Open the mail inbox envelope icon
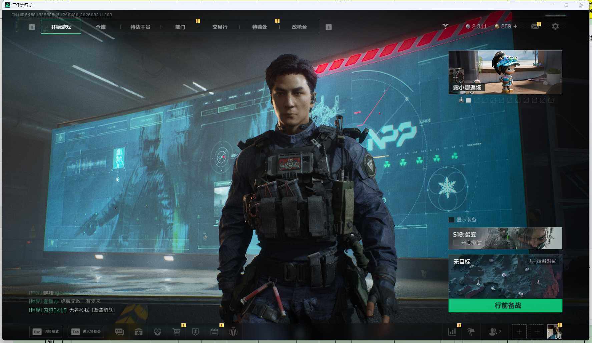The image size is (592, 343). pyautogui.click(x=535, y=26)
